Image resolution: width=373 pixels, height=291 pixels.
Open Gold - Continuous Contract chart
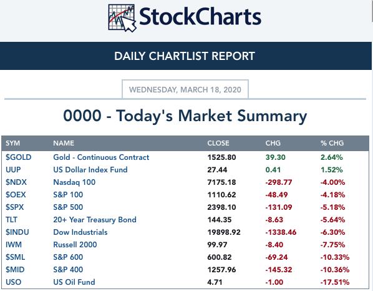pyautogui.click(x=101, y=157)
